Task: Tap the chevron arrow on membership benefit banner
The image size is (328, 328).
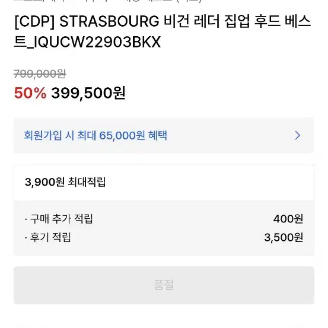Action: click(298, 135)
